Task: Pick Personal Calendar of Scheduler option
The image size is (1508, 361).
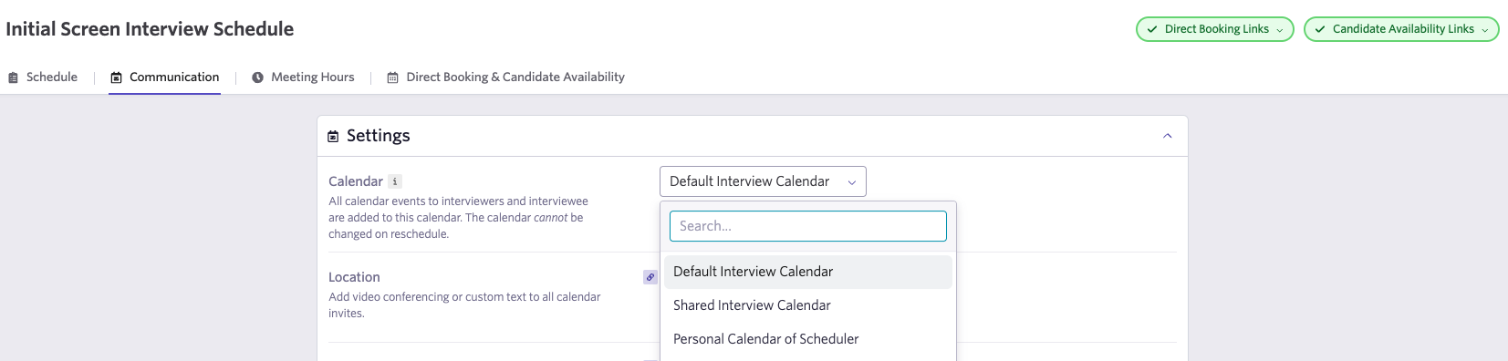Action: click(x=808, y=339)
